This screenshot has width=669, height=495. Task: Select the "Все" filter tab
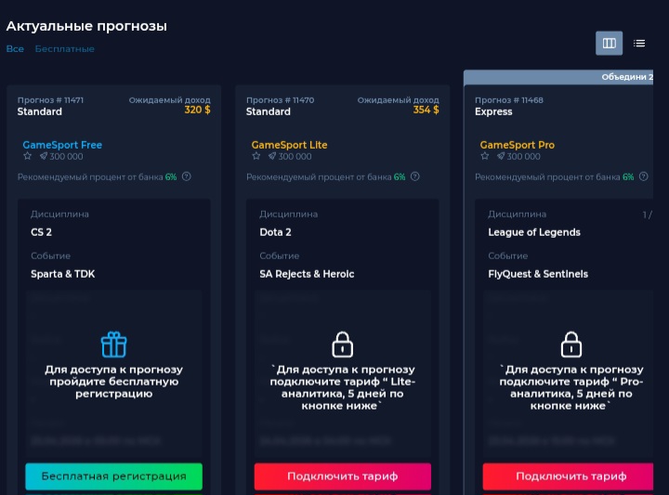point(15,48)
